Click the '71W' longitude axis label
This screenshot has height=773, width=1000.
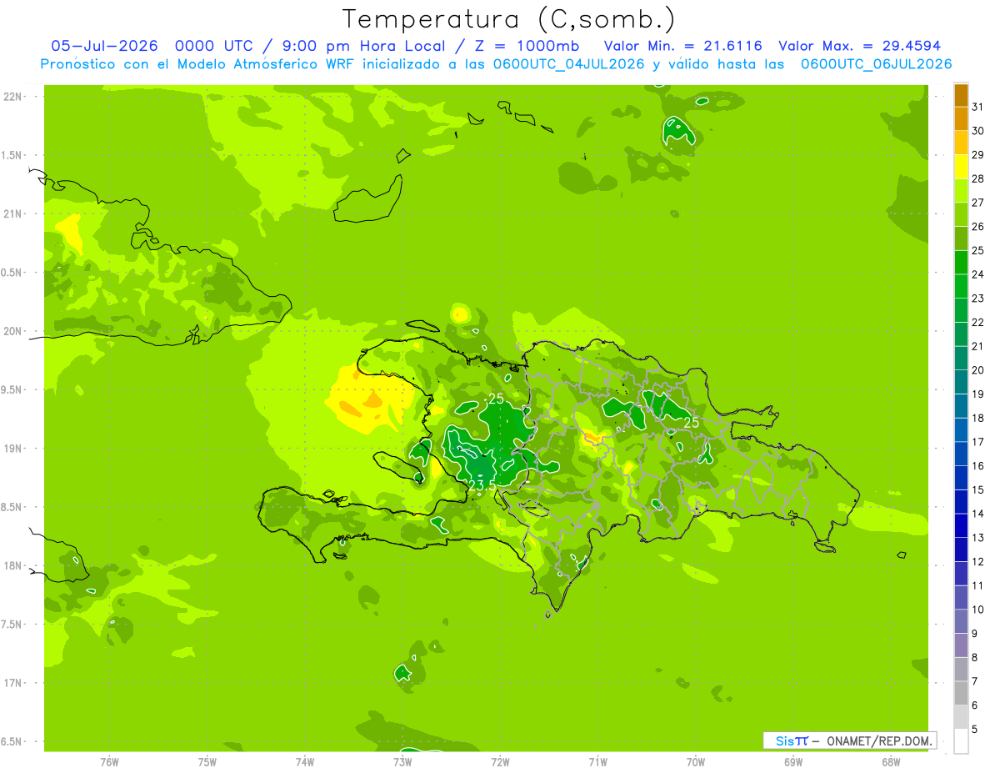click(597, 762)
